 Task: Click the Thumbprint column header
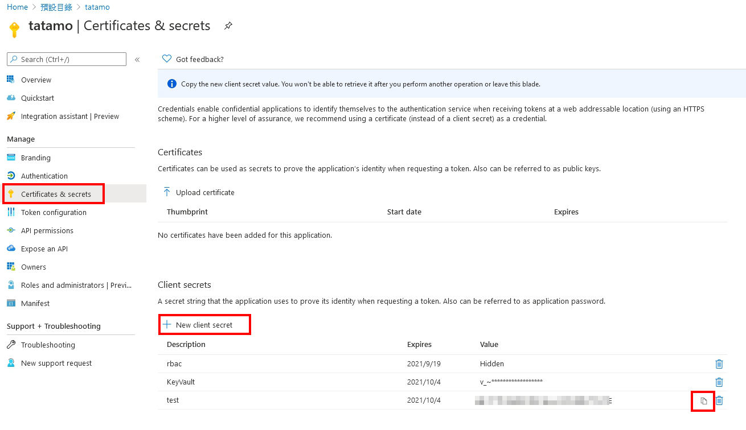(187, 212)
